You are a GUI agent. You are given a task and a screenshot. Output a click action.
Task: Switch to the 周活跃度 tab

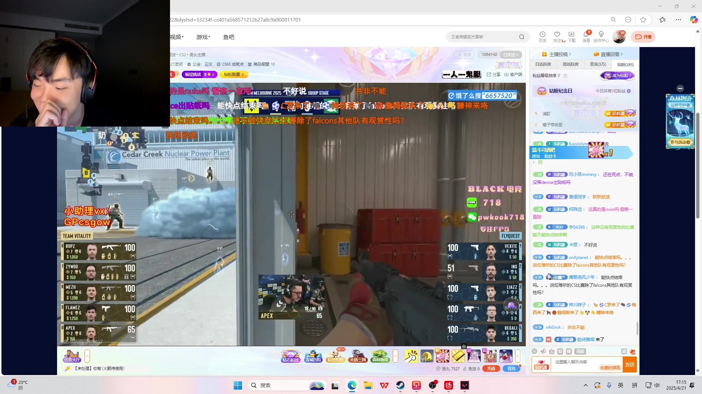(570, 64)
